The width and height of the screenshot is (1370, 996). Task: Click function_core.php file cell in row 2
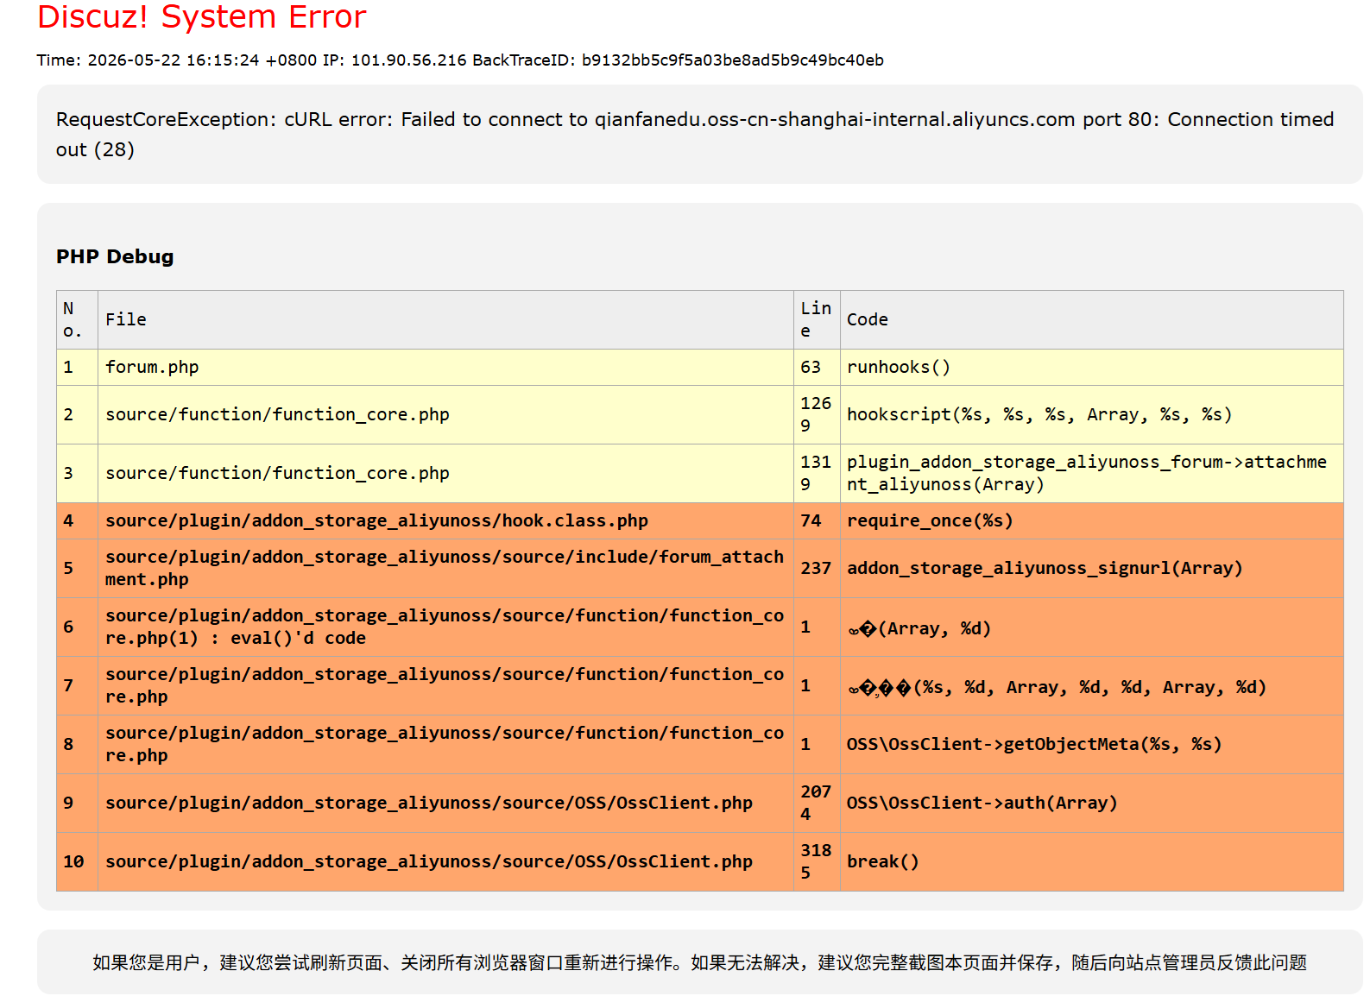coord(445,415)
